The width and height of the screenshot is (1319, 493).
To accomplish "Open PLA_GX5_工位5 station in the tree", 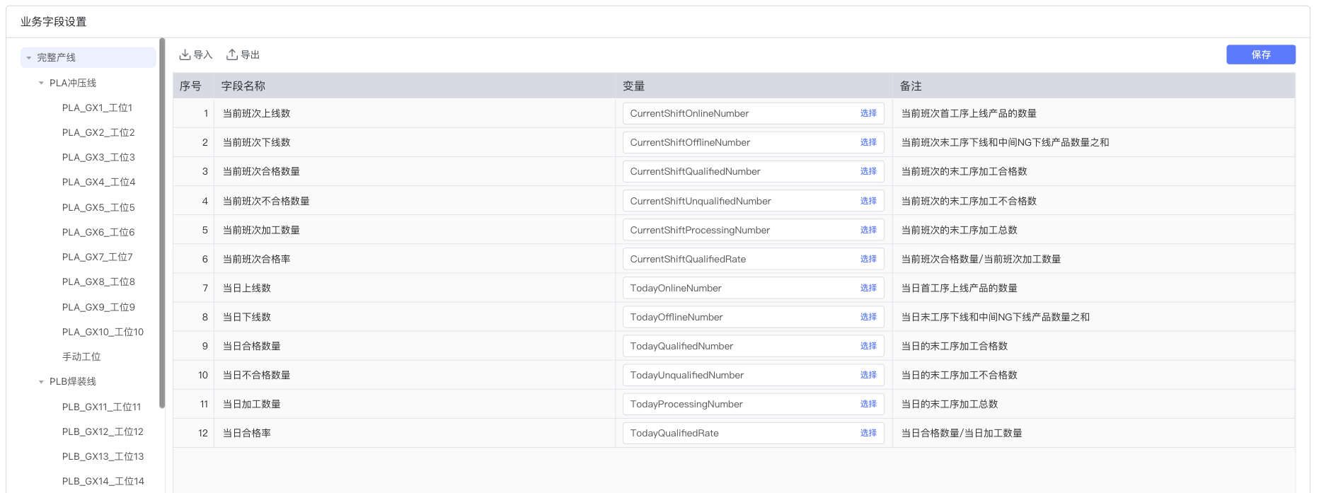I will tap(98, 208).
